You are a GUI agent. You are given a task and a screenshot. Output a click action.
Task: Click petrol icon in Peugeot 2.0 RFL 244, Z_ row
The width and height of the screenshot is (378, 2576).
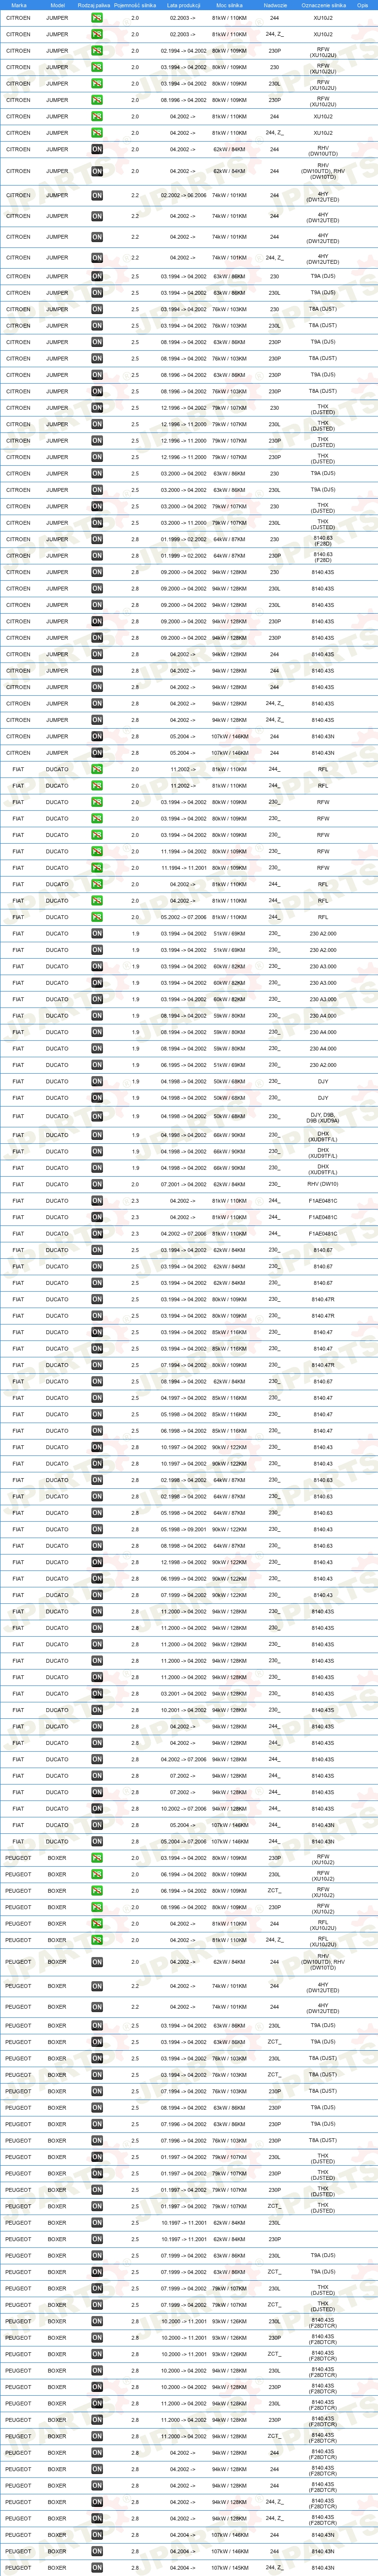pyautogui.click(x=97, y=1940)
